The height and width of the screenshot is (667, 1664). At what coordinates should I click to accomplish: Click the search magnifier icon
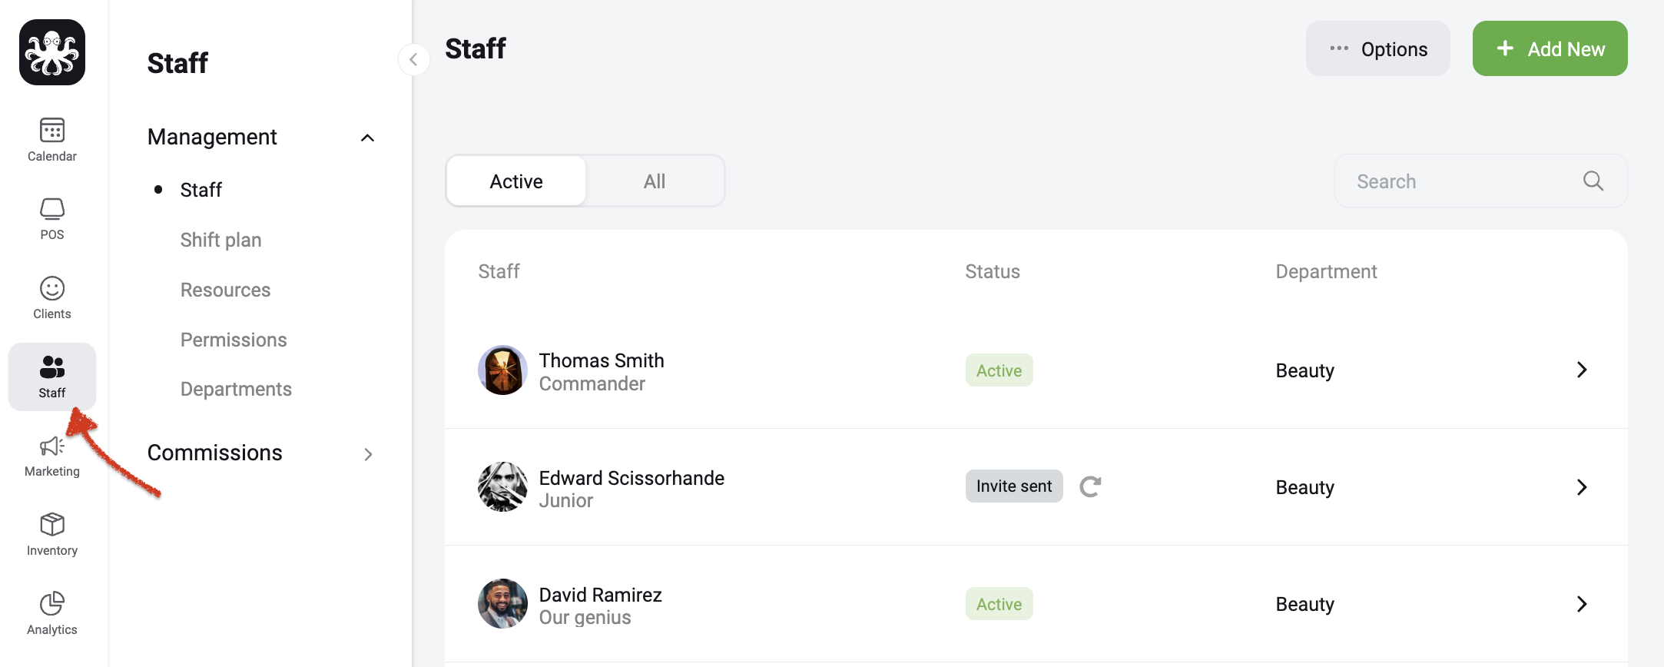1593,181
